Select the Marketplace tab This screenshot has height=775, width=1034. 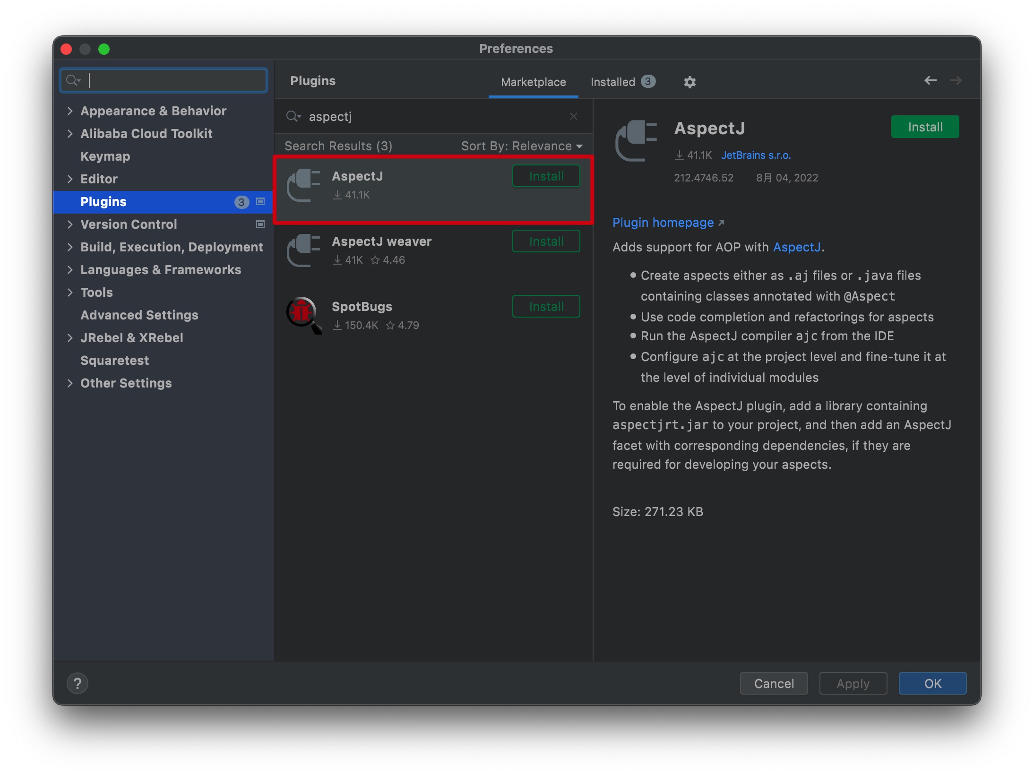pos(533,82)
